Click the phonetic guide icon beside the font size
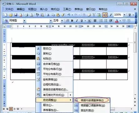This screenshot has height=113, width=139. tap(67, 21)
